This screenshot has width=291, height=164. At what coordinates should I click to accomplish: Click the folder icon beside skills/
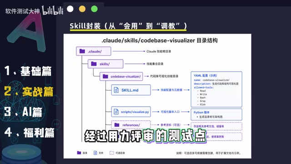click(x=94, y=64)
